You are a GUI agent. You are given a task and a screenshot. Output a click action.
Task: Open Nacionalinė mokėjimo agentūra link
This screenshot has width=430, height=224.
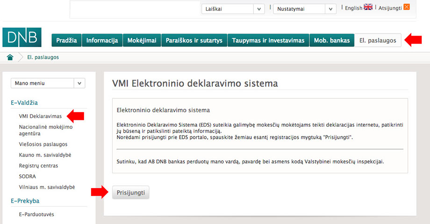pos(46,130)
